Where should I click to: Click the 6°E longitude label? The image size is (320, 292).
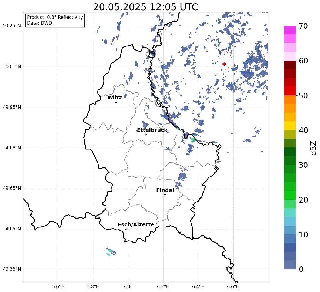(x=128, y=287)
